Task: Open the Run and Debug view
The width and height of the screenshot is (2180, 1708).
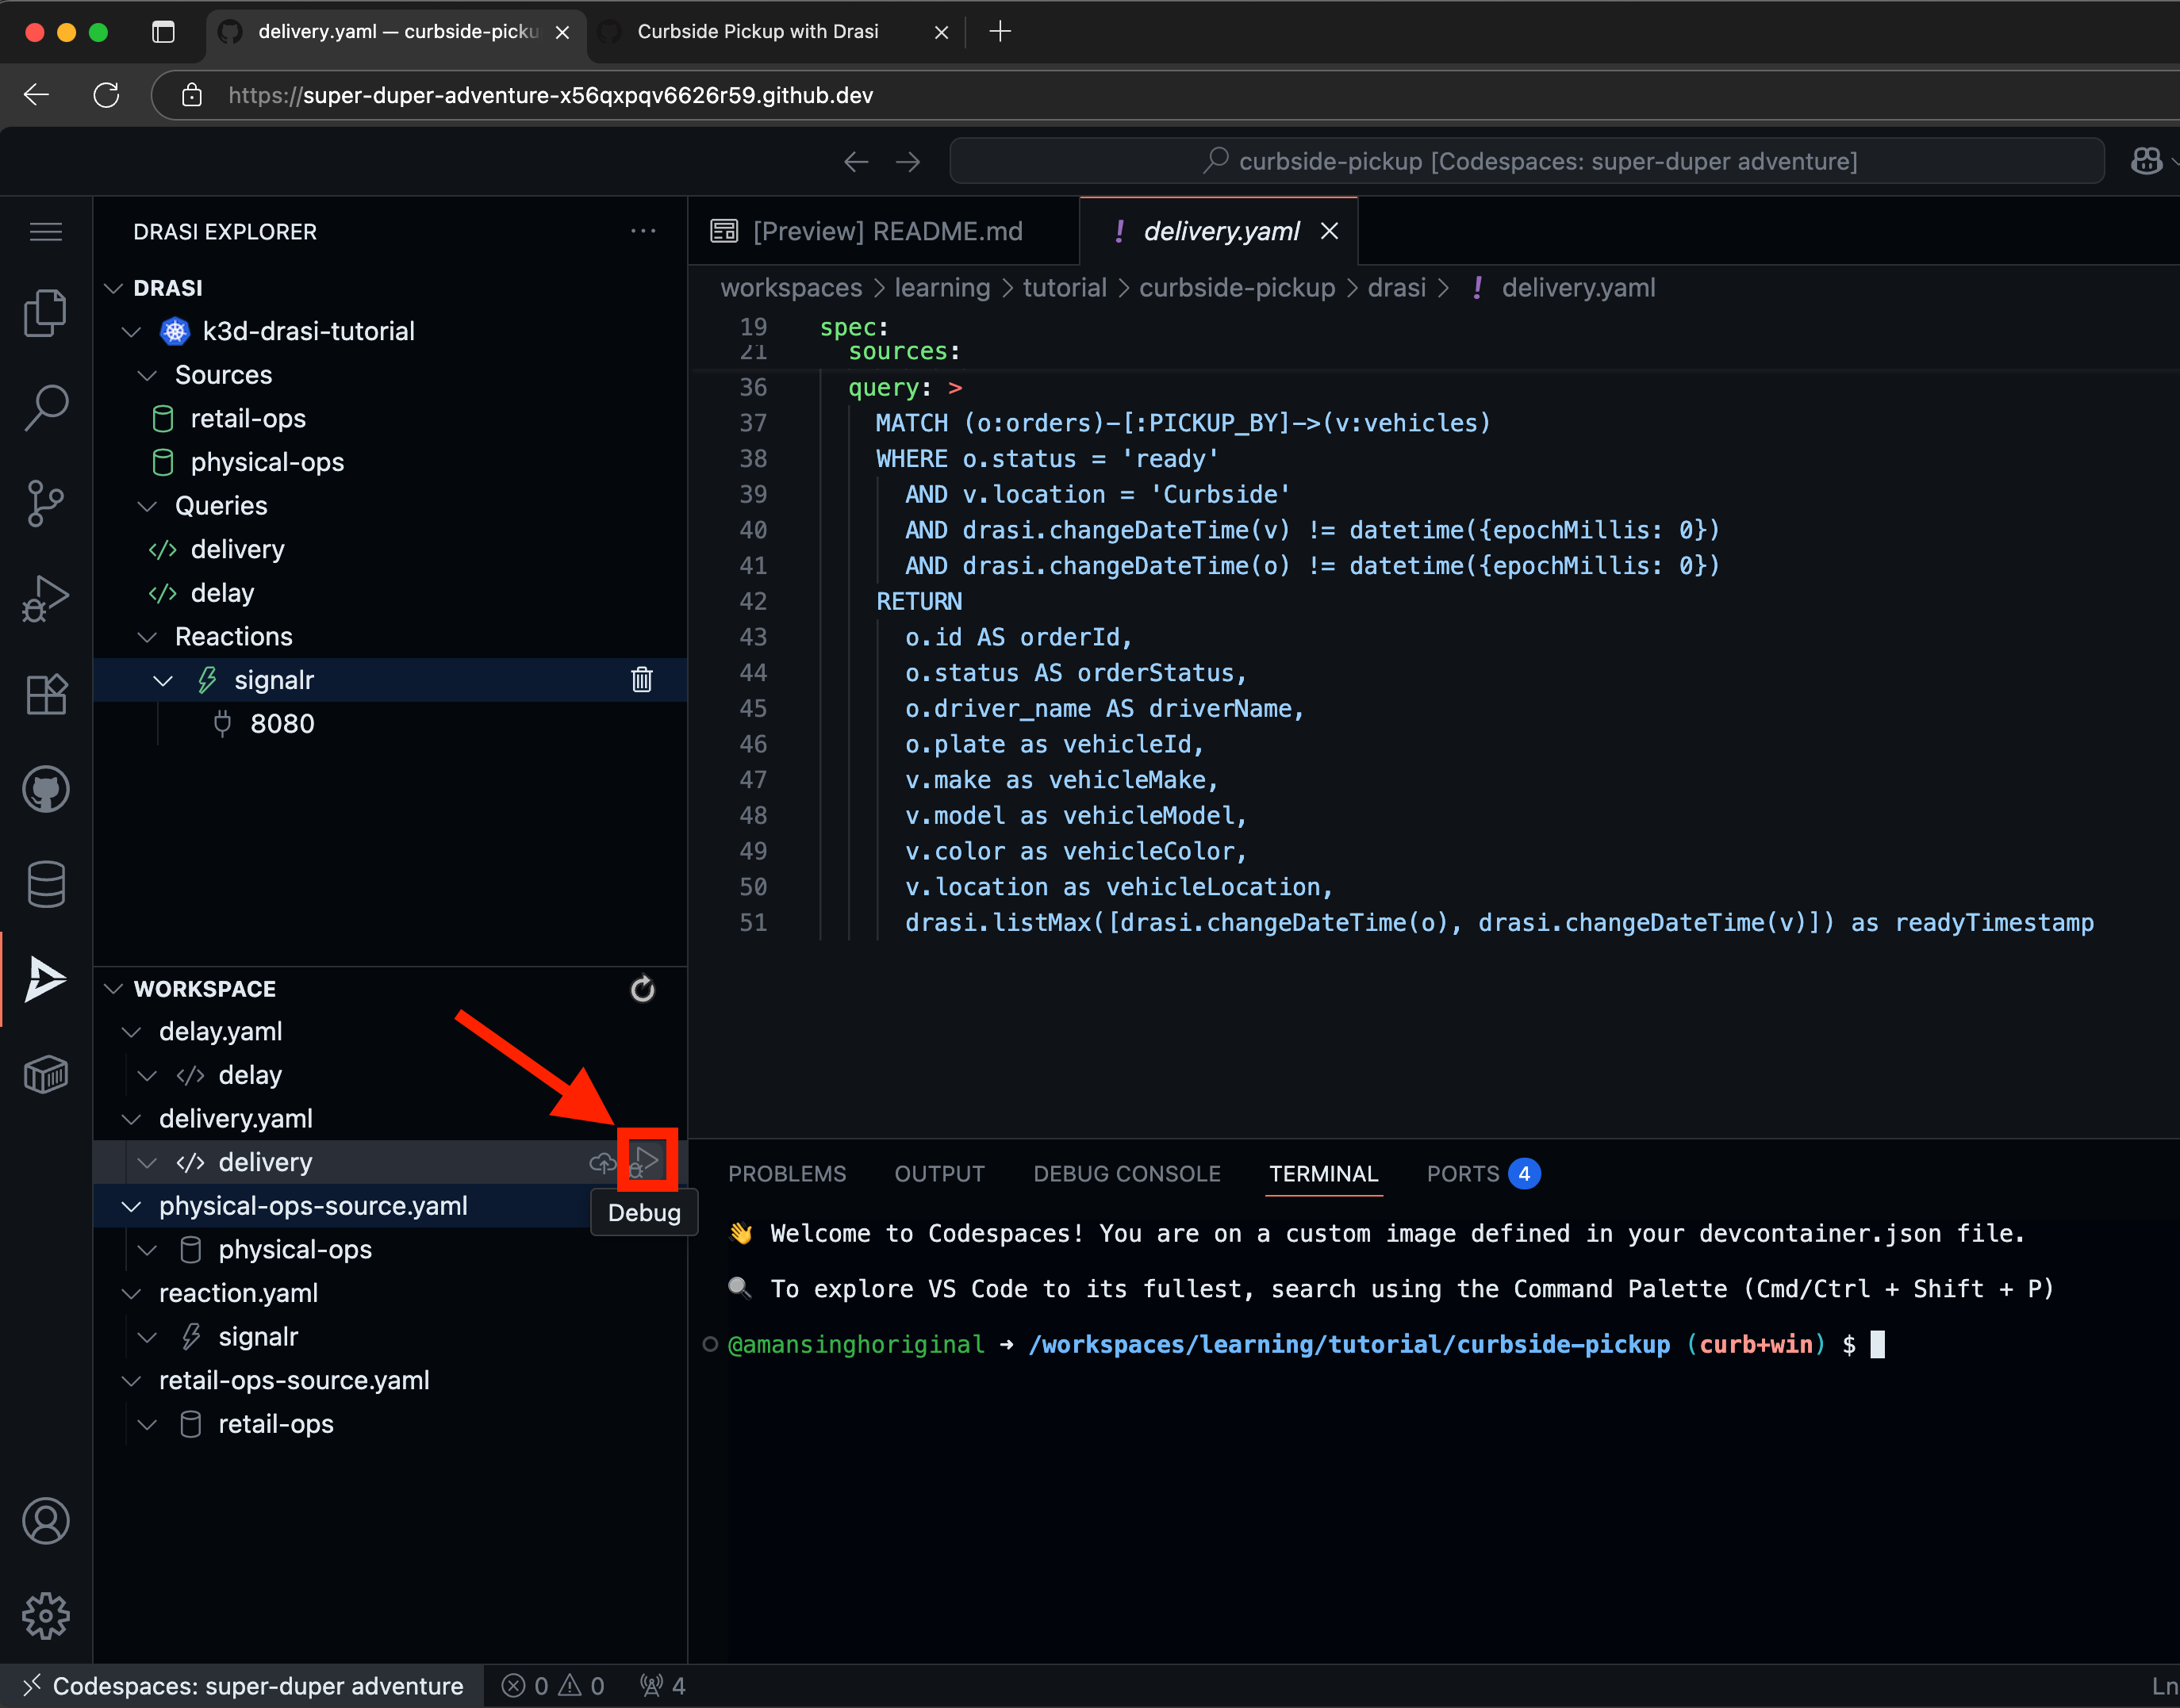Action: click(45, 597)
